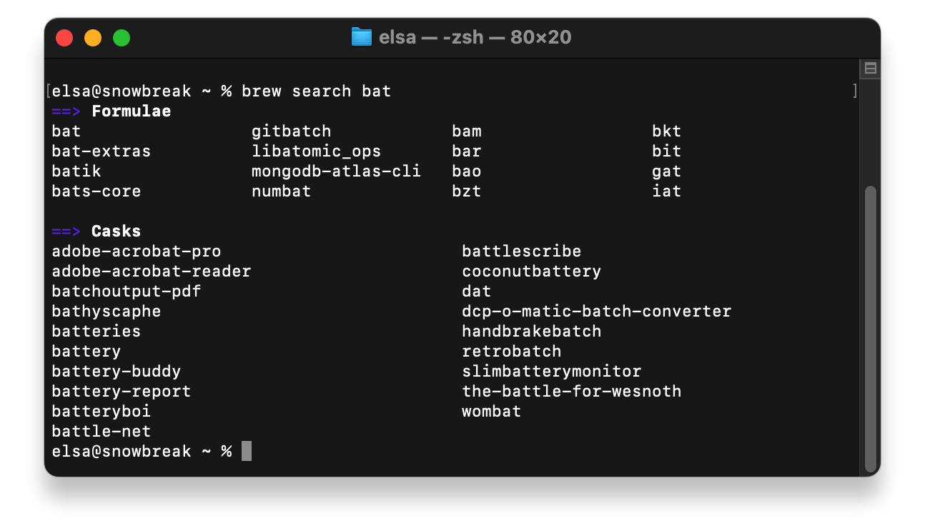The width and height of the screenshot is (925, 521).
Task: Click cask "batchoutput-pdf"
Action: [x=127, y=292]
